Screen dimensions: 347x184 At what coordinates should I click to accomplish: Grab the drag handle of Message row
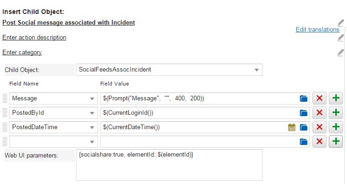[5, 99]
